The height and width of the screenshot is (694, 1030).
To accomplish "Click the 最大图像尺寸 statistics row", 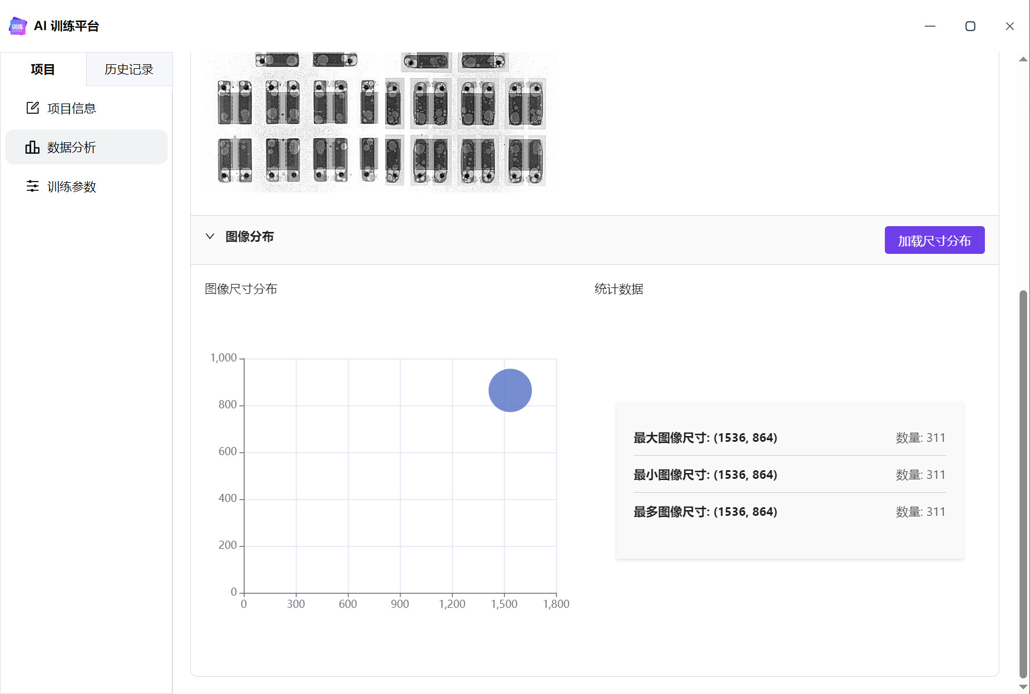I will pyautogui.click(x=789, y=438).
